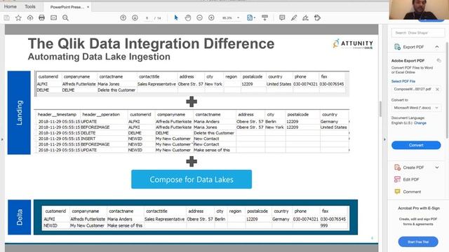Click the '999' fax cell
Screen dimensions: 449x252
point(324,225)
